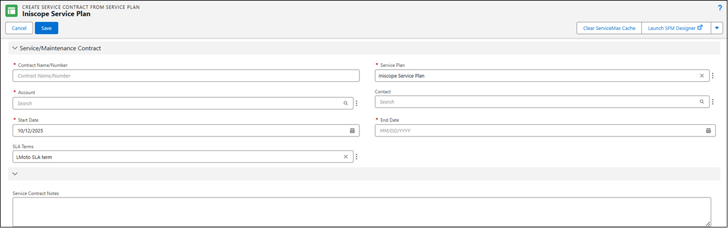Viewport: 728px width, 228px height.
Task: Open the End Date calendar picker
Action: coord(708,131)
